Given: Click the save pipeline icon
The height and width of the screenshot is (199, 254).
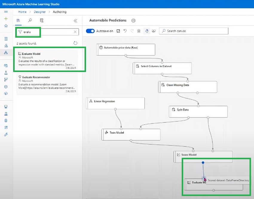Looking at the screenshot, I should pyautogui.click(x=118, y=31).
